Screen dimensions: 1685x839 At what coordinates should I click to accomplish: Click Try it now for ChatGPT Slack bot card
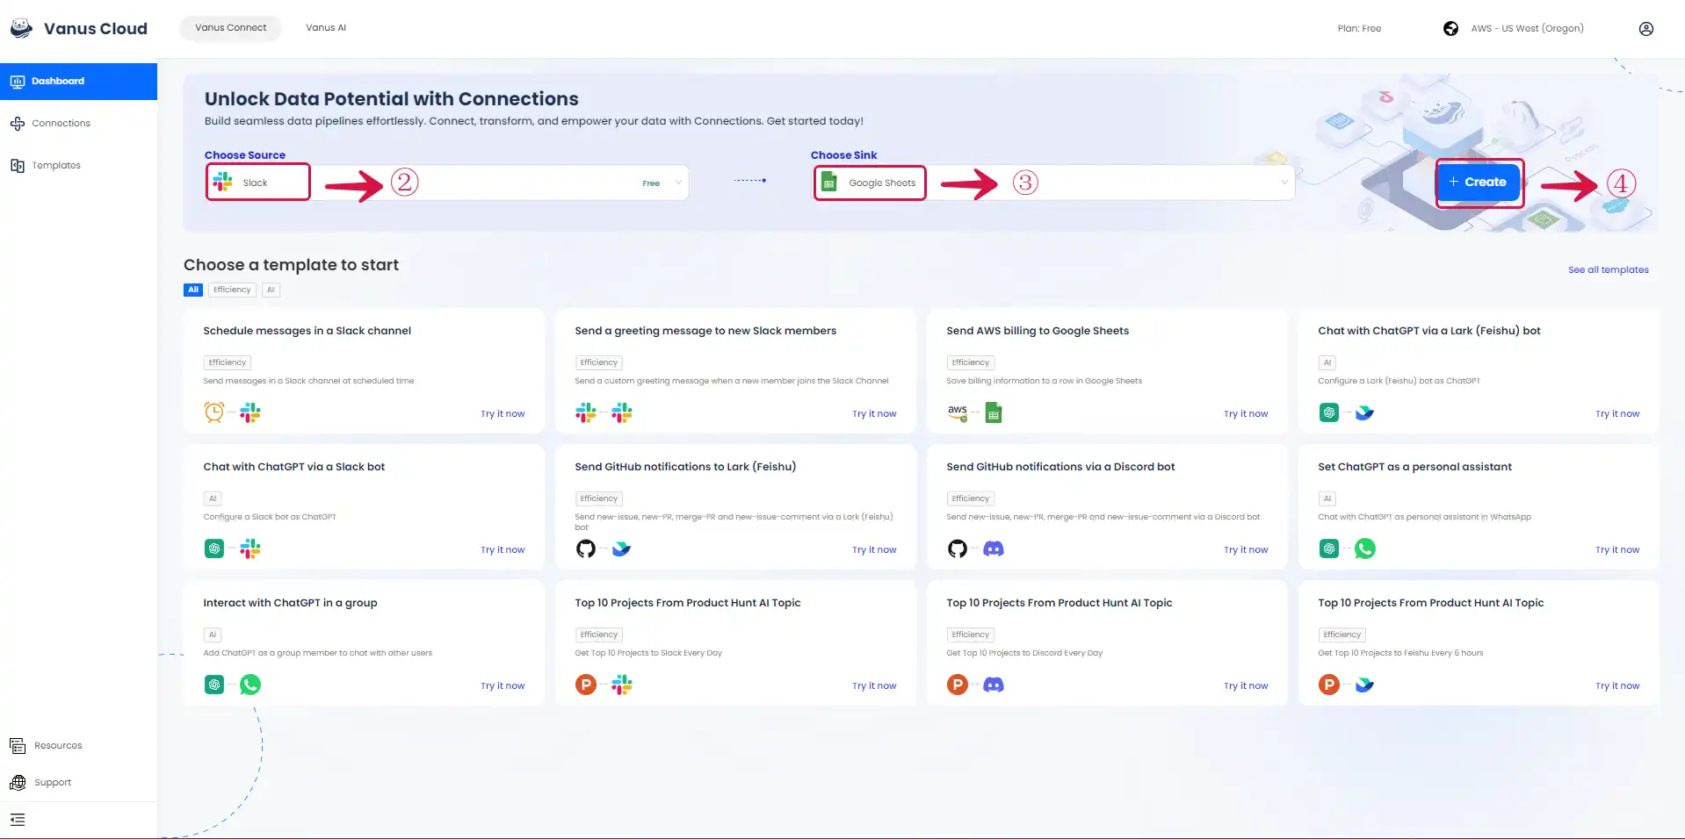pos(503,549)
